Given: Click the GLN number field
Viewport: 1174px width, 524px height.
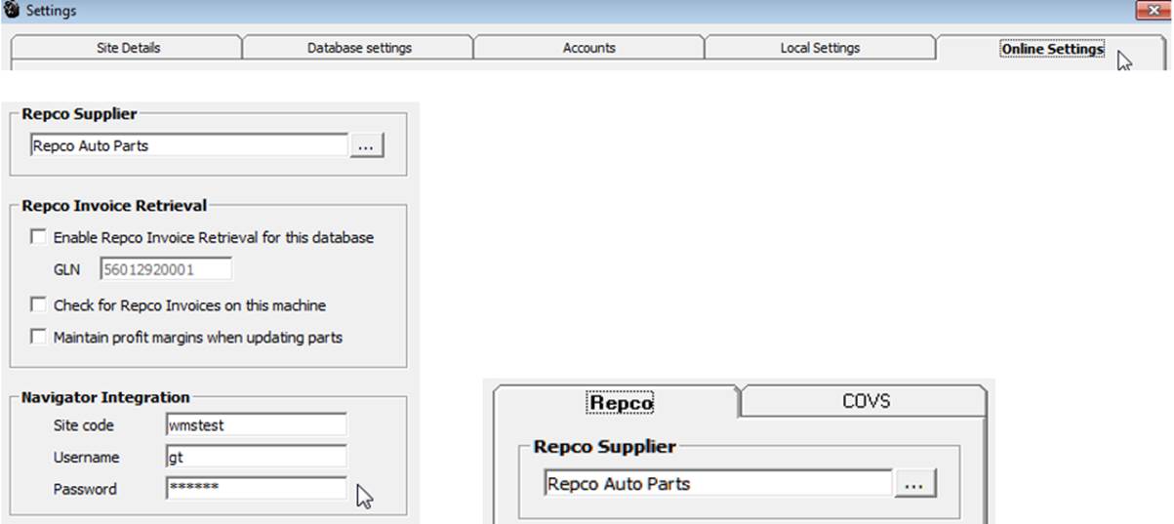Looking at the screenshot, I should point(166,269).
